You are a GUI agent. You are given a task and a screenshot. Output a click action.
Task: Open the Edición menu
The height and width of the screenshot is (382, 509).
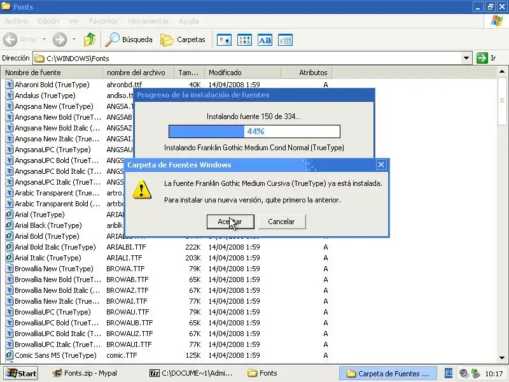pyautogui.click(x=48, y=21)
